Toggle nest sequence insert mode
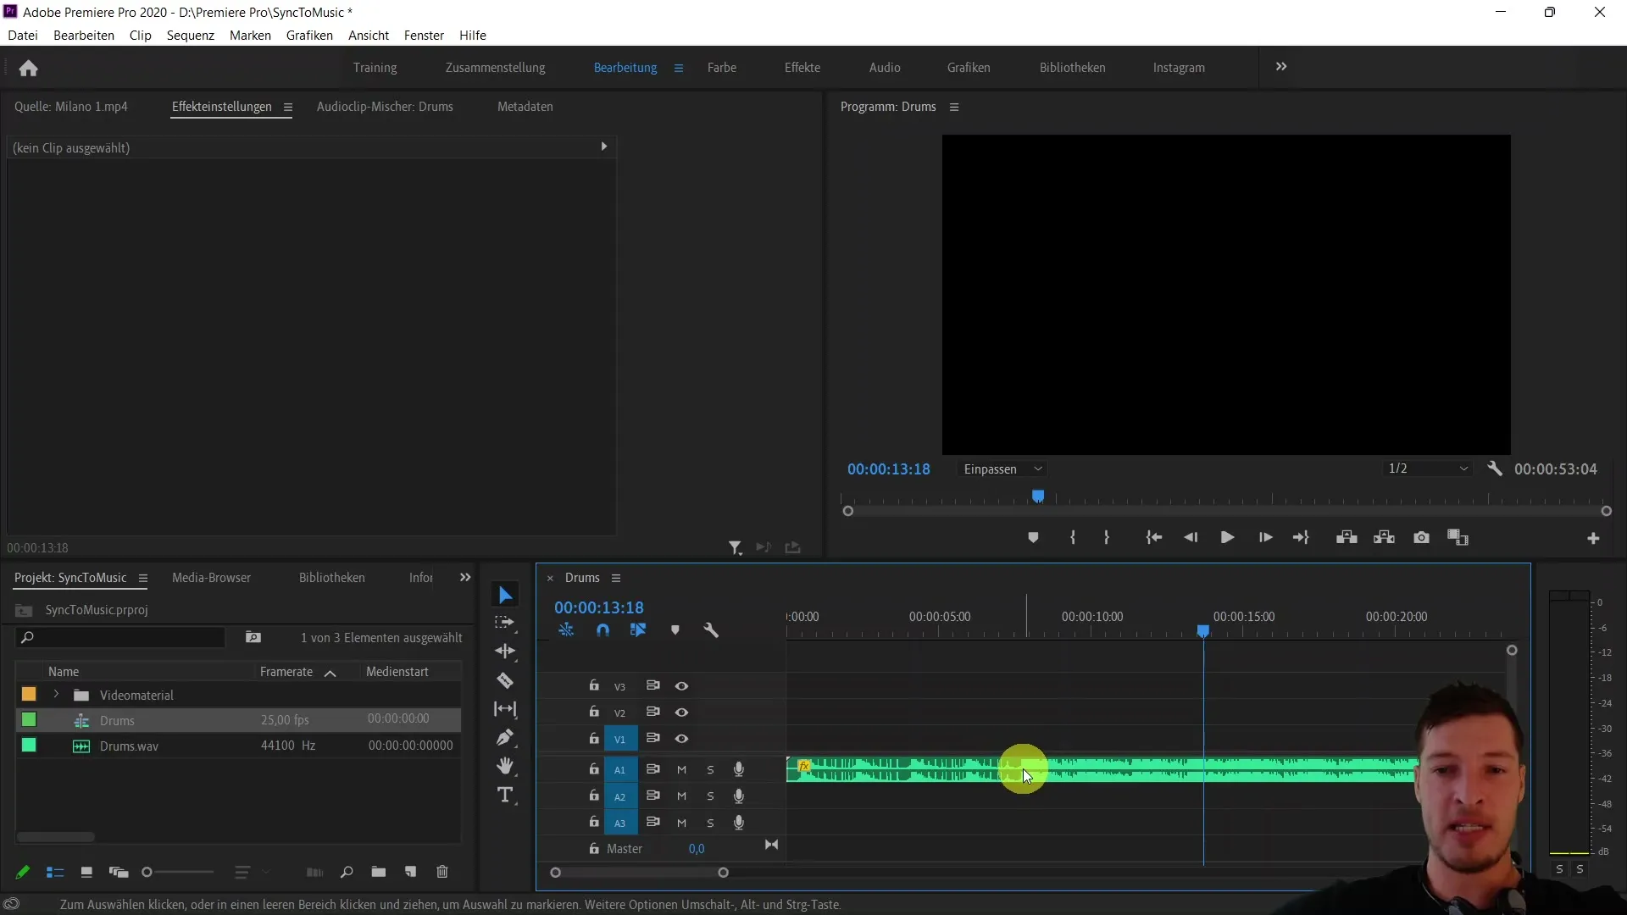Image resolution: width=1627 pixels, height=915 pixels. (566, 630)
